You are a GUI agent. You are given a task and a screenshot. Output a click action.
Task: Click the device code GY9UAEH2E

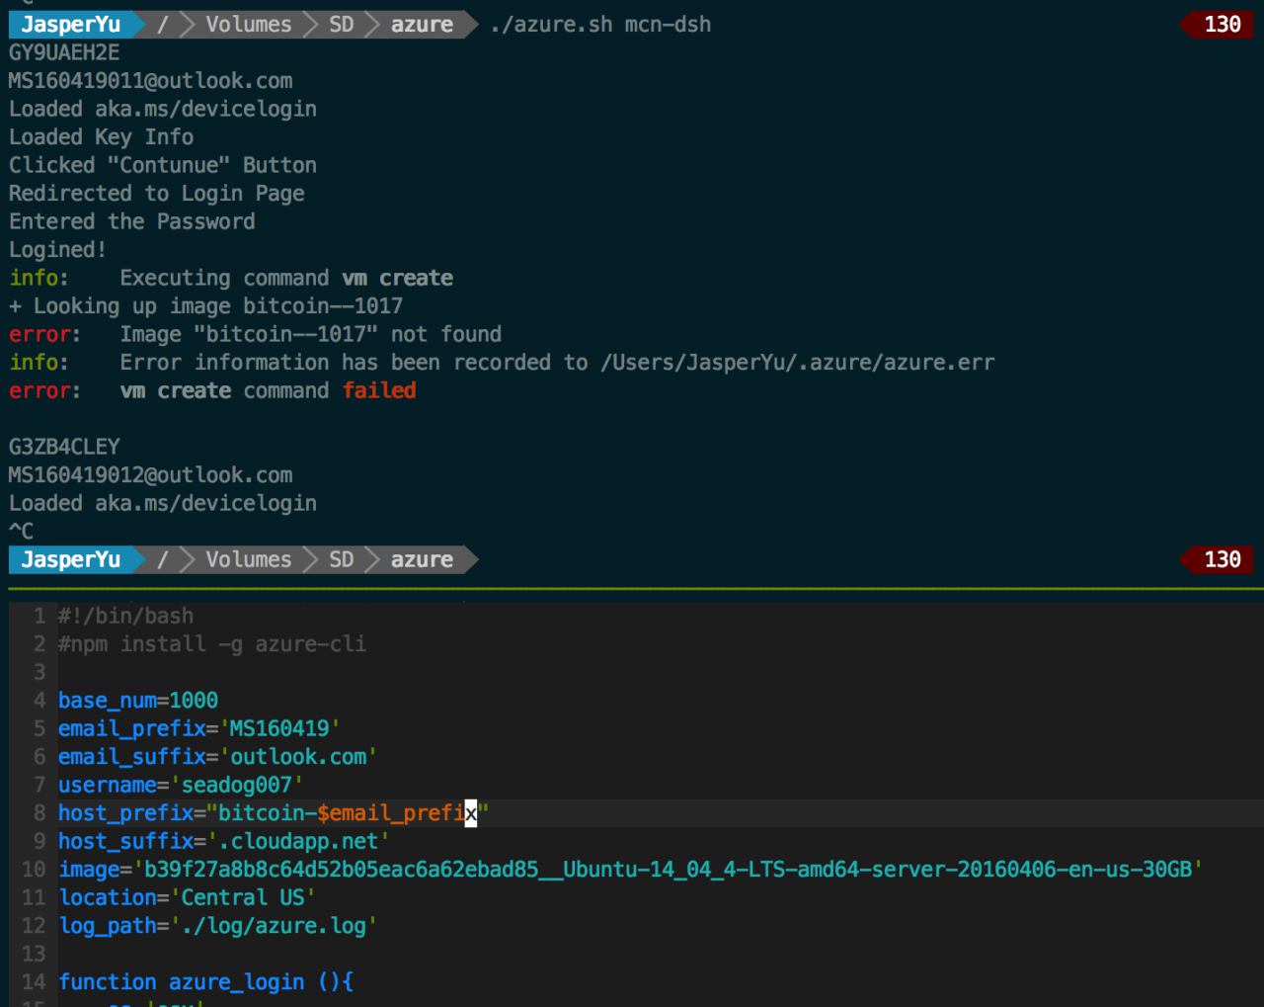[x=64, y=52]
